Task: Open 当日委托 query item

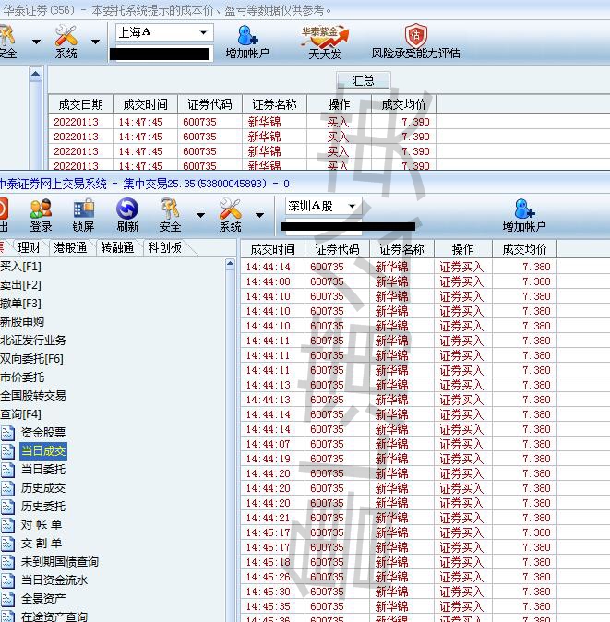Action: (43, 470)
